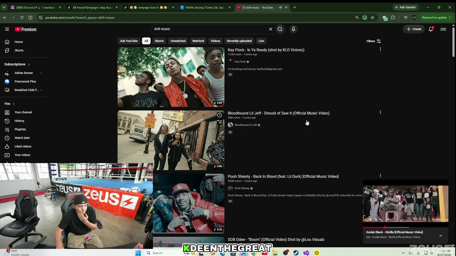Select the Recently uploaded filter chip
This screenshot has height=256, width=456.
click(x=239, y=41)
